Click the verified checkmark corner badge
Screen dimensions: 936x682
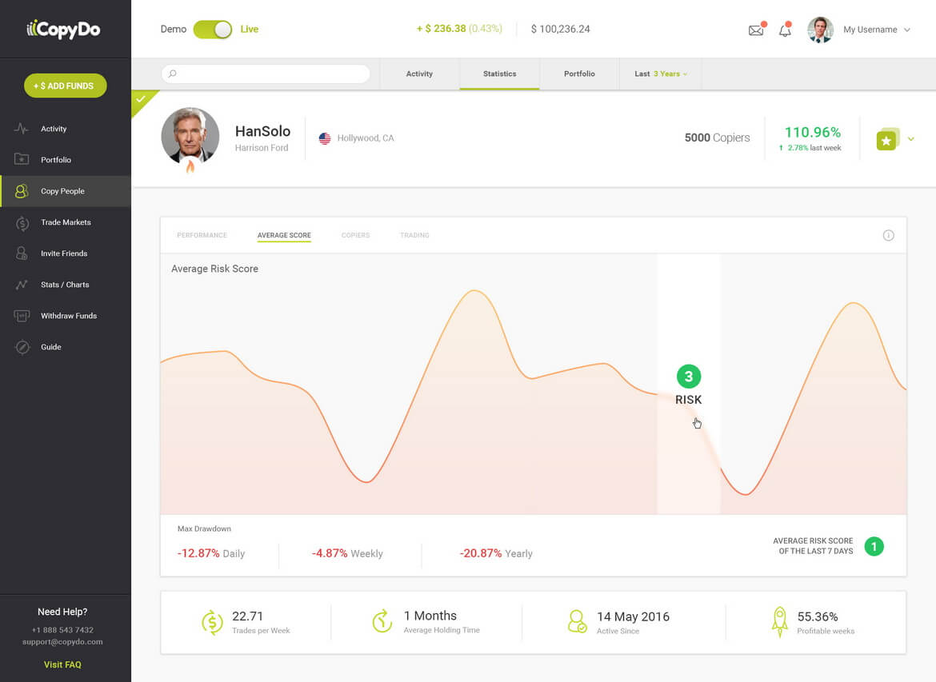point(142,100)
